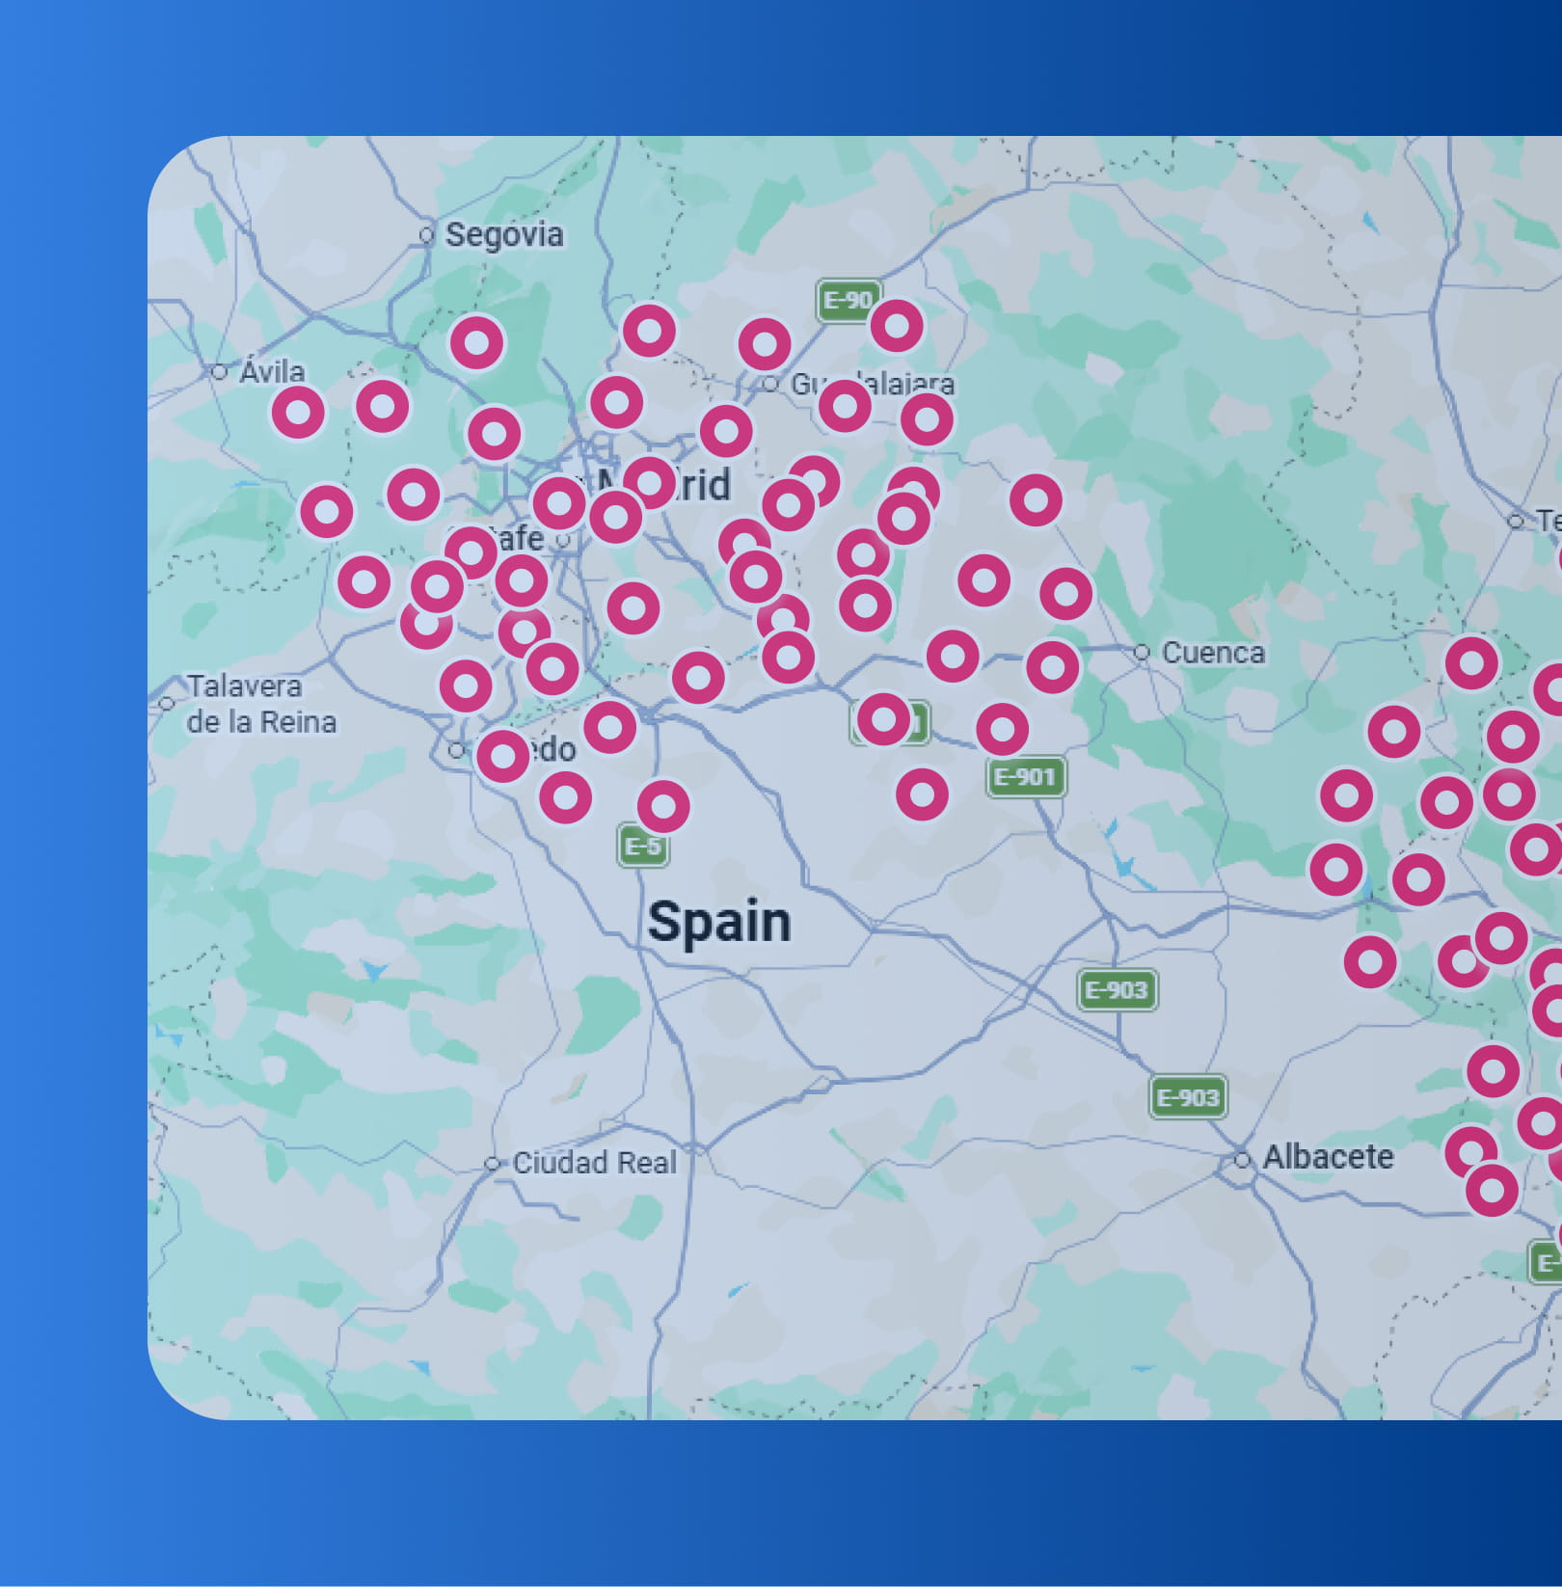Select the Ávila city label
This screenshot has height=1587, width=1562.
coord(273,371)
